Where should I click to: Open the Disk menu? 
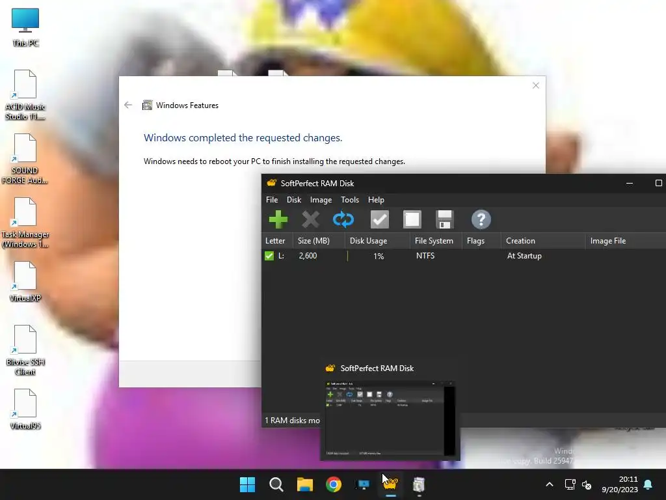294,200
